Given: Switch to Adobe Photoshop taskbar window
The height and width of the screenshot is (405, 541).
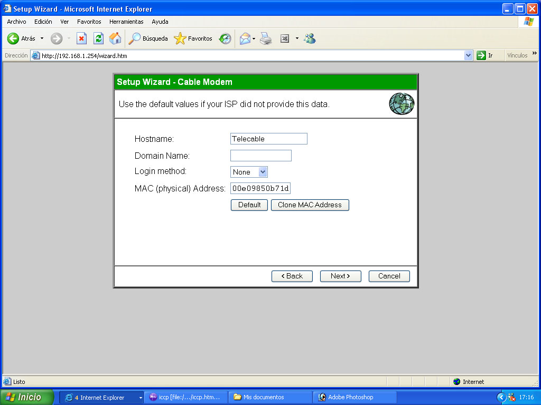Looking at the screenshot, I should point(356,398).
